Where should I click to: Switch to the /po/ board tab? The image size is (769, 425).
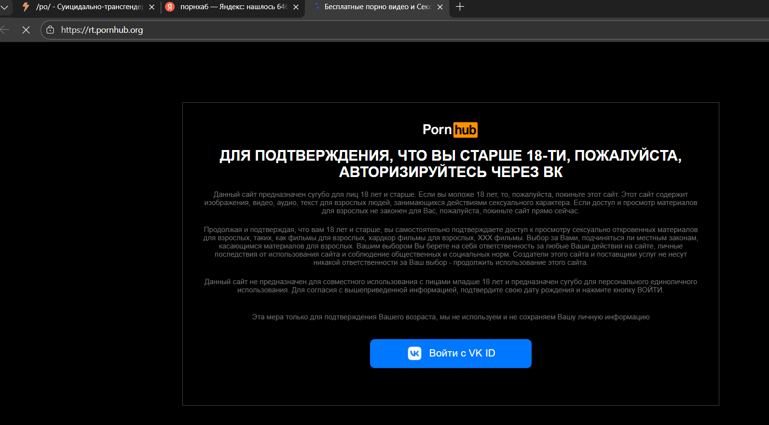(88, 7)
